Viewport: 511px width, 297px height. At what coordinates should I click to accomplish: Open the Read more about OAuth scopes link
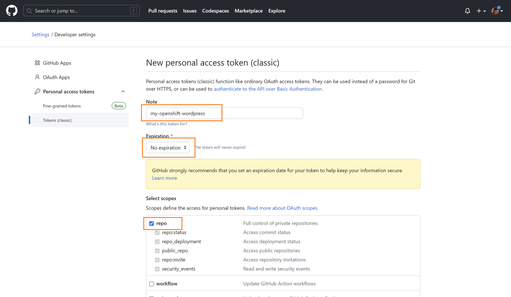283,208
